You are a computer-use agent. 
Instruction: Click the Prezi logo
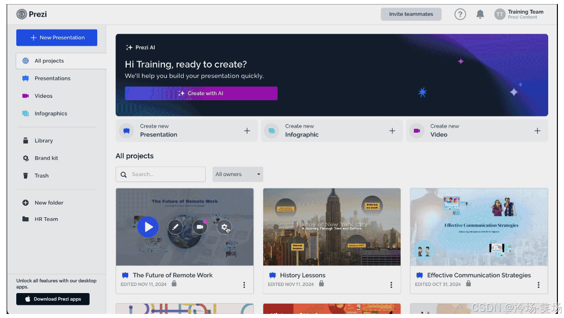pos(31,14)
